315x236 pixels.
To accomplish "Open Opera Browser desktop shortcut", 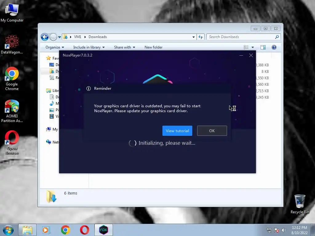I will click(12, 143).
